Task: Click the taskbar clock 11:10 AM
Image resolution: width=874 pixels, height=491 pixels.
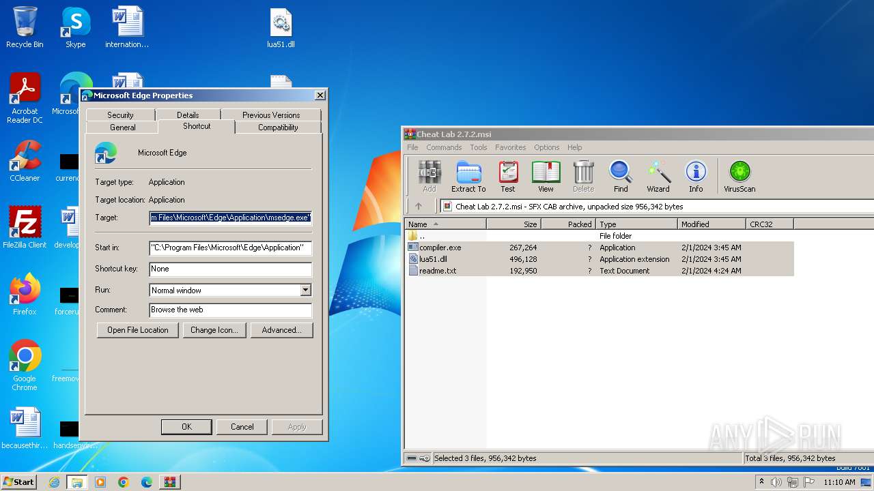Action: [839, 482]
